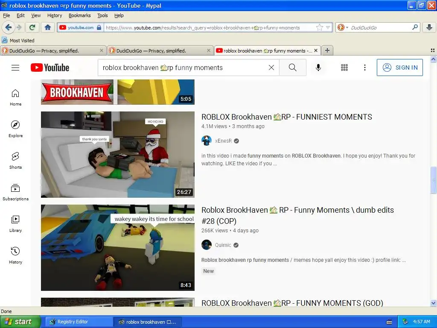Viewport: 437px width, 328px height.
Task: Start voice search with the microphone icon
Action: click(318, 67)
